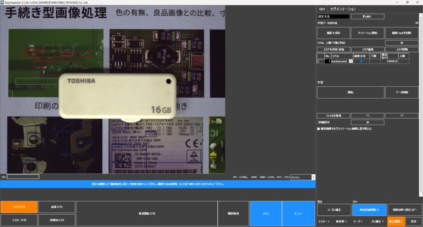Click the エリア編集 button
The width and height of the screenshot is (423, 227).
[x=367, y=50]
